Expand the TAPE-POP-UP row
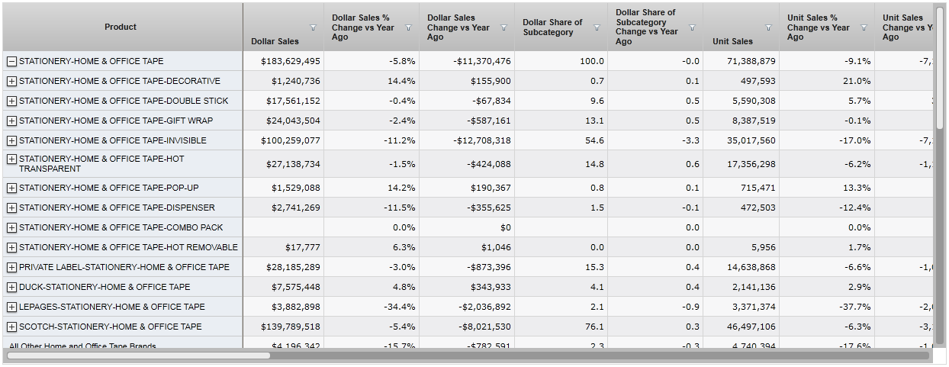 [x=11, y=188]
